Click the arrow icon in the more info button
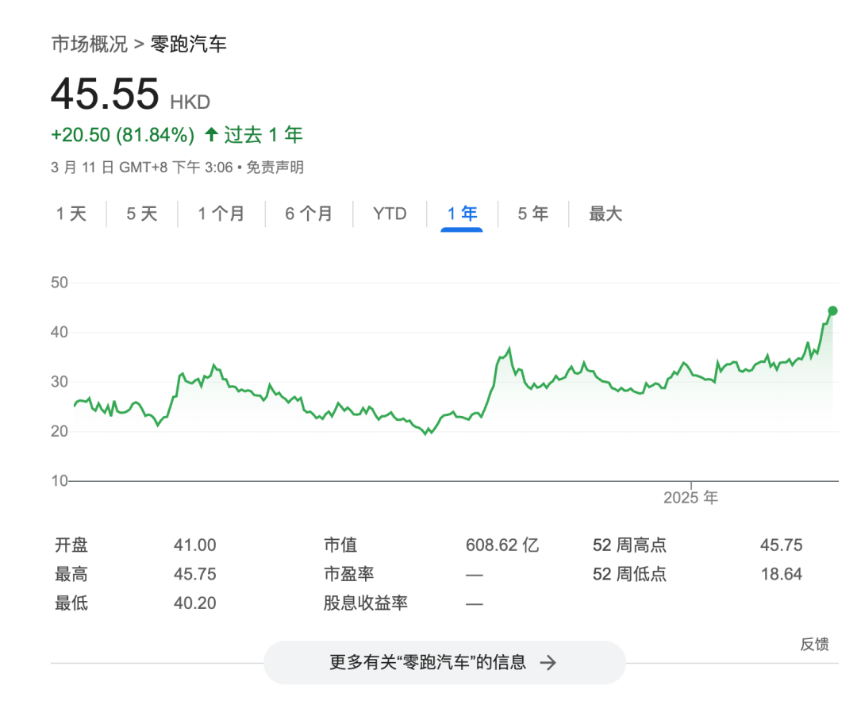Screen dimensions: 857x705 click(x=548, y=663)
